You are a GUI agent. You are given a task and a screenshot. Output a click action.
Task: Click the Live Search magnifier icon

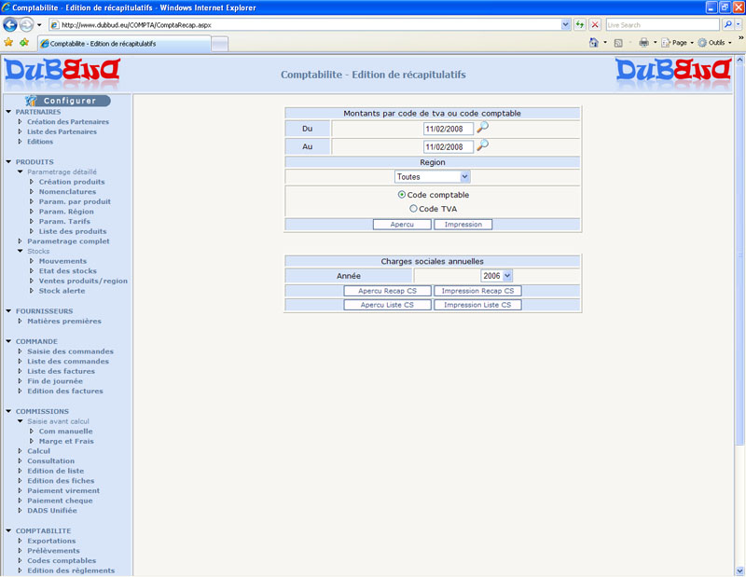coord(727,24)
